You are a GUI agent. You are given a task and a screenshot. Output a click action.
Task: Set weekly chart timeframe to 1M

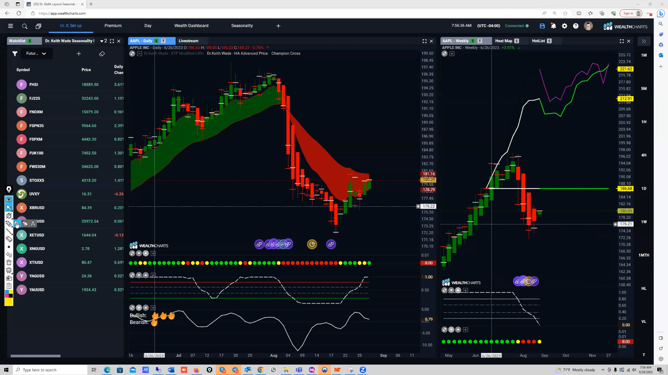pos(644,55)
